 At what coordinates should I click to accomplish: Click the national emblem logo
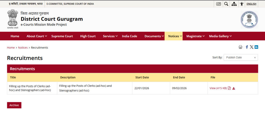point(13,19)
